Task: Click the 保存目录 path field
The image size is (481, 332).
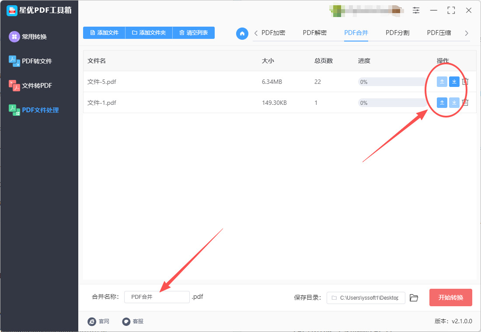Action: (x=366, y=297)
